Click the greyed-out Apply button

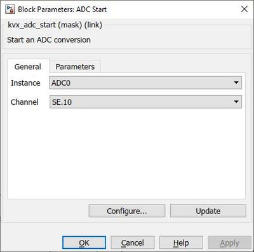229,242
